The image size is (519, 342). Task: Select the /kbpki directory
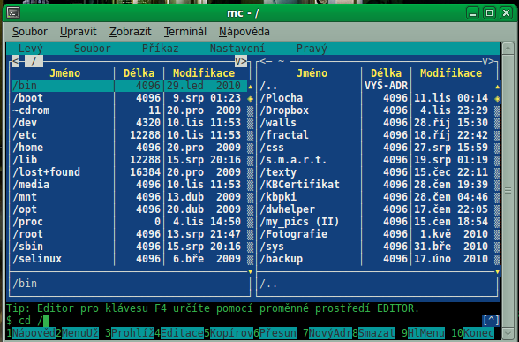[x=377, y=197]
